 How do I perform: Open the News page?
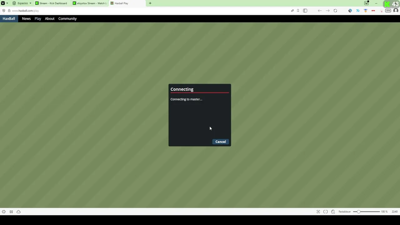[26, 18]
